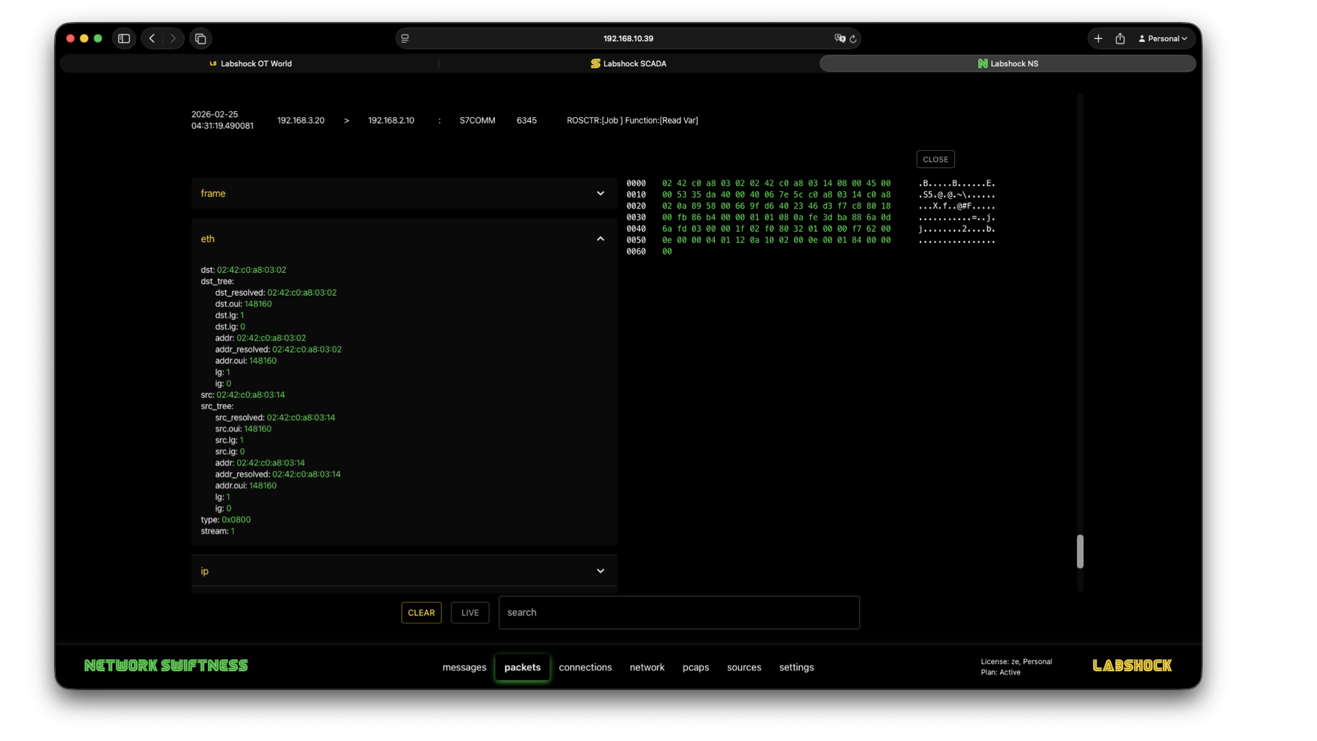Select hex offset row 0000

pos(636,183)
